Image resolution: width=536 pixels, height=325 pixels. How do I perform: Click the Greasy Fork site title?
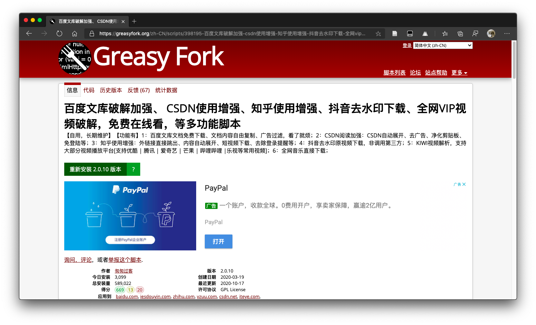point(159,57)
